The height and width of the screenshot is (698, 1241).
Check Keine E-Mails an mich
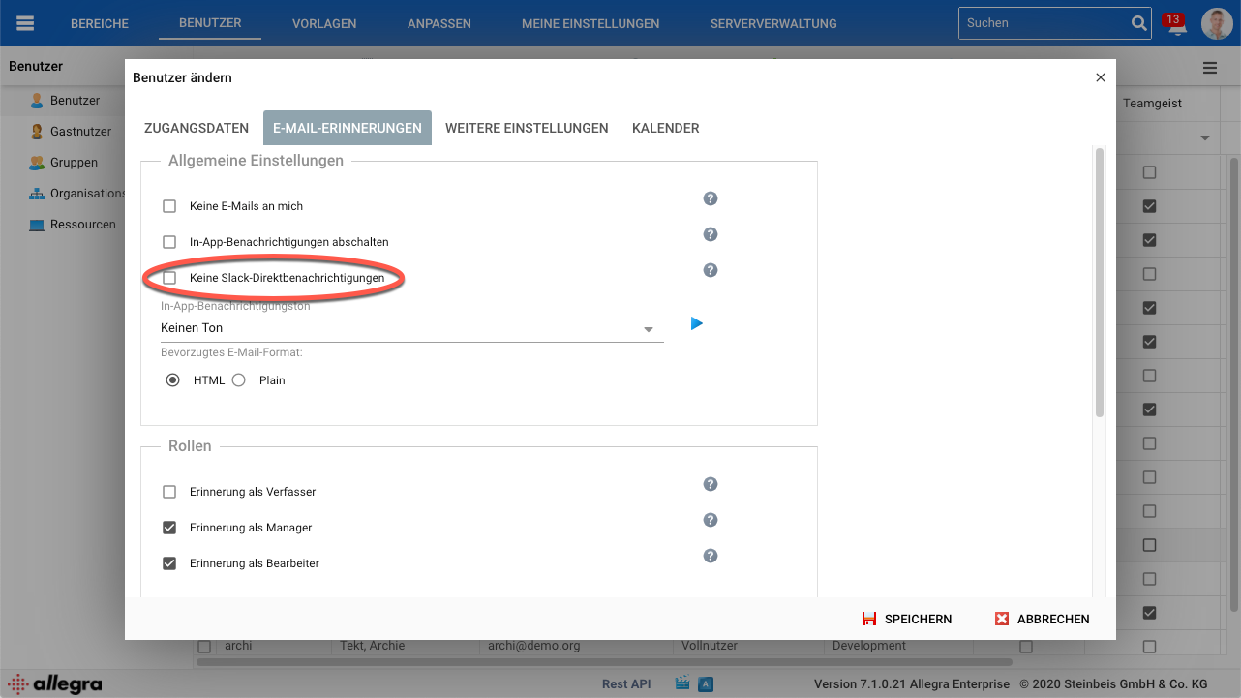(169, 206)
